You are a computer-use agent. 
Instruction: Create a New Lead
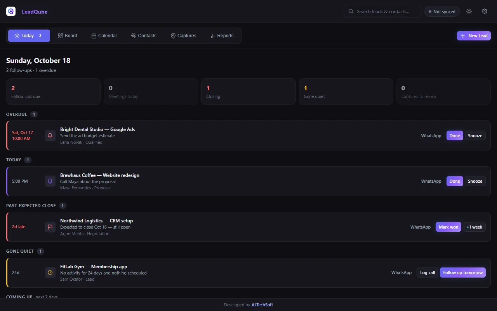click(x=474, y=36)
